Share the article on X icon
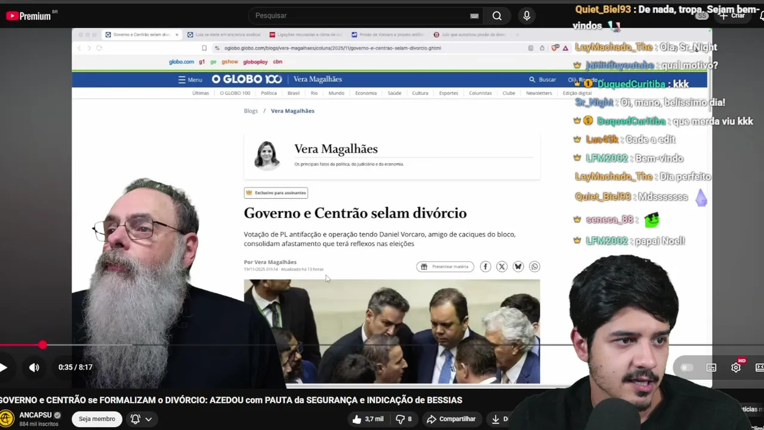The image size is (764, 430). coord(502,267)
